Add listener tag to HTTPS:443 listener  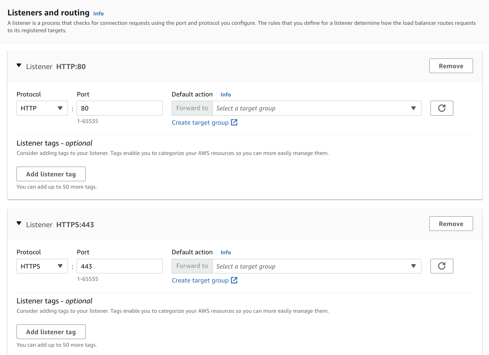[x=51, y=332]
